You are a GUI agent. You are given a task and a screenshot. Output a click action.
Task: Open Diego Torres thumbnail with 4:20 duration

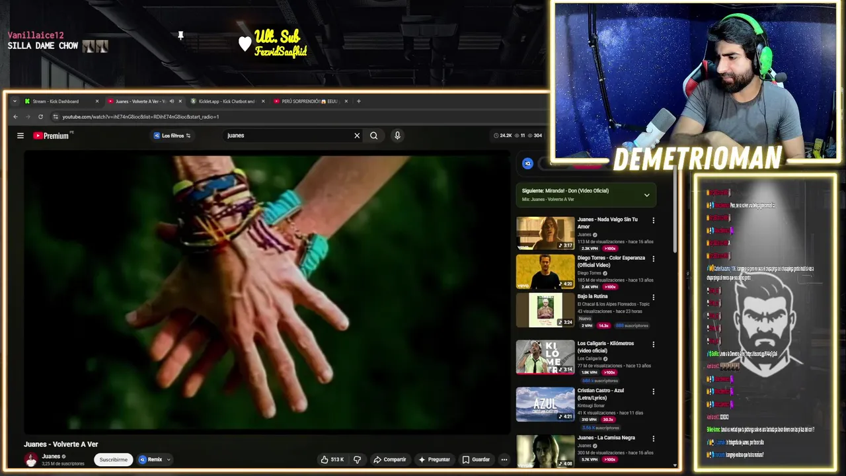click(x=545, y=272)
